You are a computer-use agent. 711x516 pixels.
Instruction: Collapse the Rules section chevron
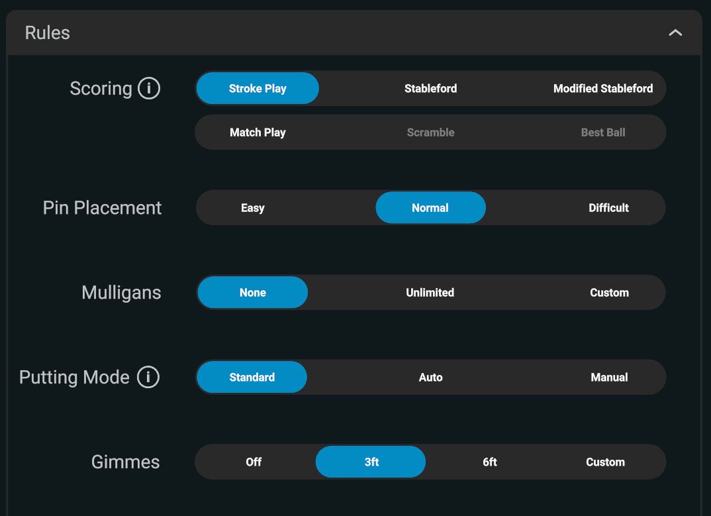coord(675,32)
